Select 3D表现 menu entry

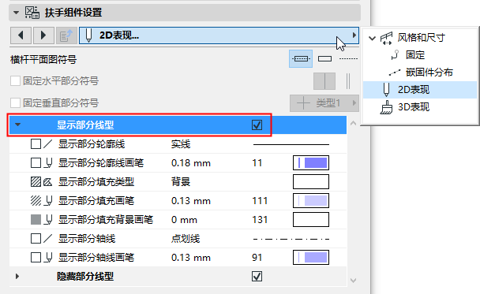click(414, 107)
